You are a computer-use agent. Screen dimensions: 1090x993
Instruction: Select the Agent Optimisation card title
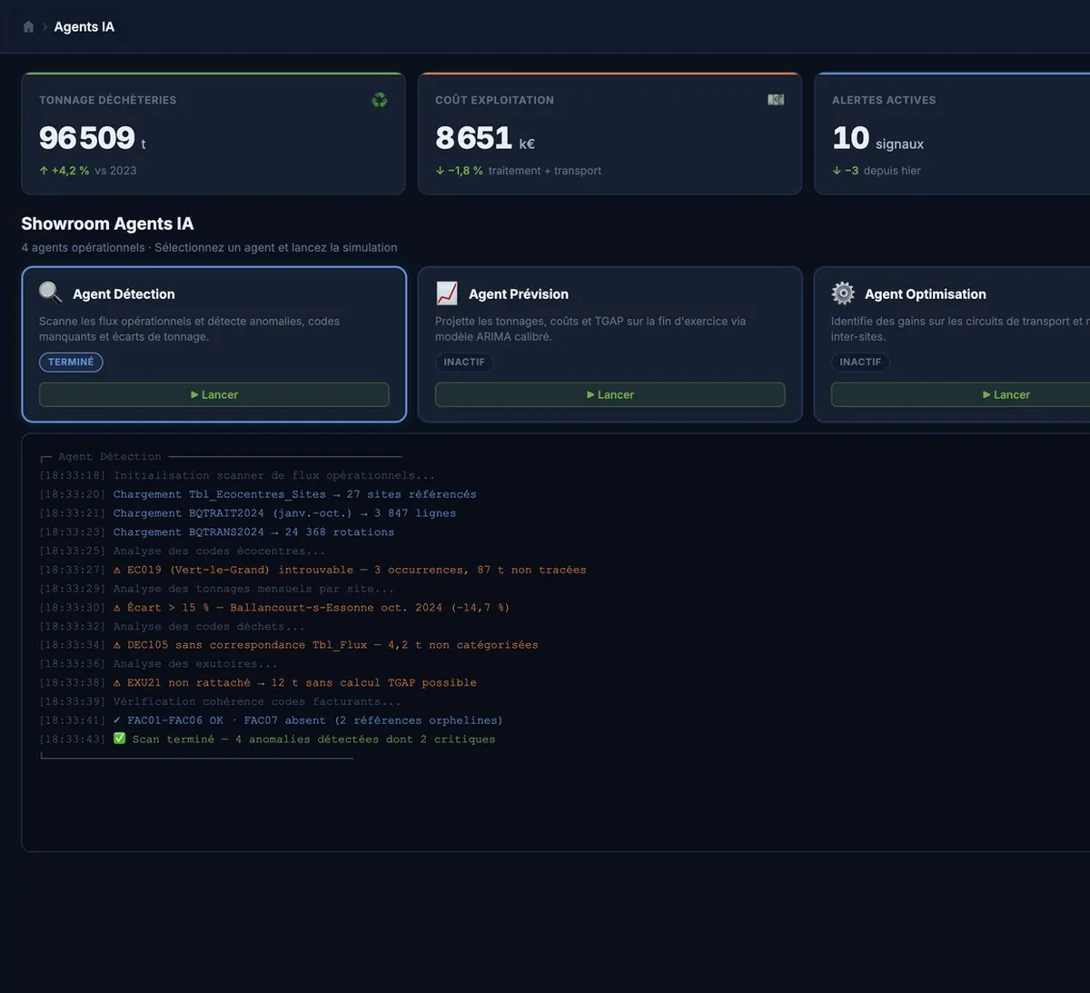[926, 294]
